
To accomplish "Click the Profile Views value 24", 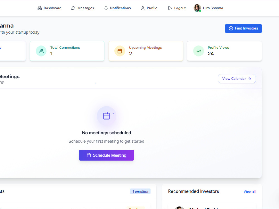I will point(211,54).
